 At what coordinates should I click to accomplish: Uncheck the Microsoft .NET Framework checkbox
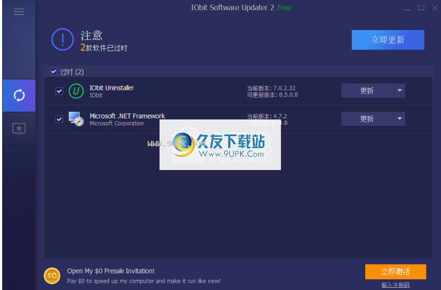coord(59,119)
